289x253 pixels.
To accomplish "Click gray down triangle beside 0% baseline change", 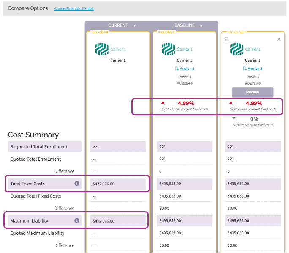I will pyautogui.click(x=234, y=118).
